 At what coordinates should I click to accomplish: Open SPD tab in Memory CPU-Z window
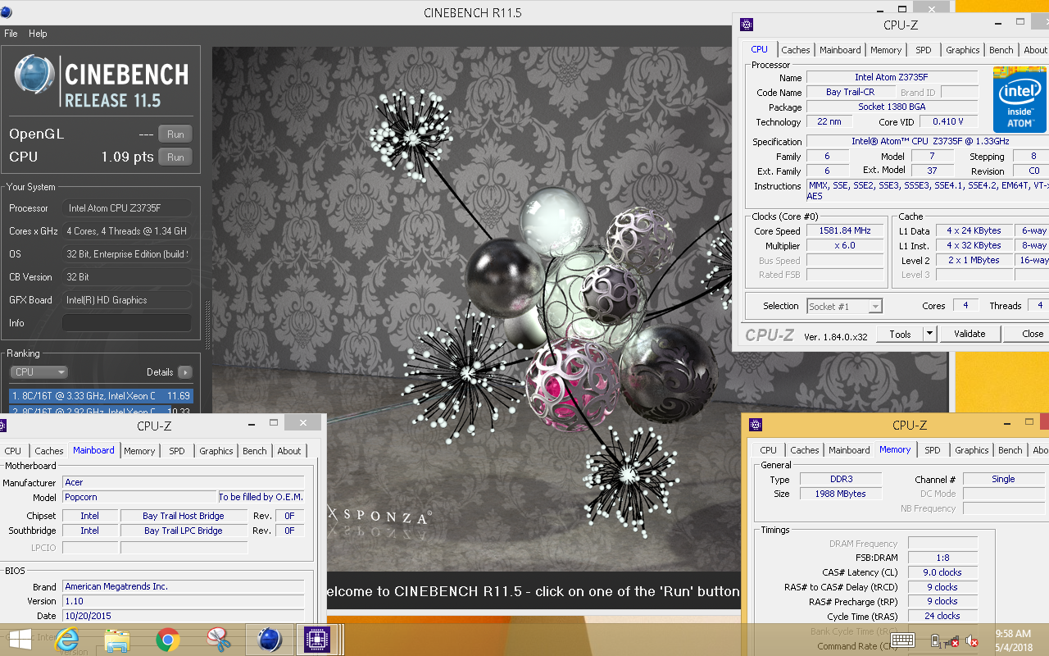pyautogui.click(x=933, y=450)
